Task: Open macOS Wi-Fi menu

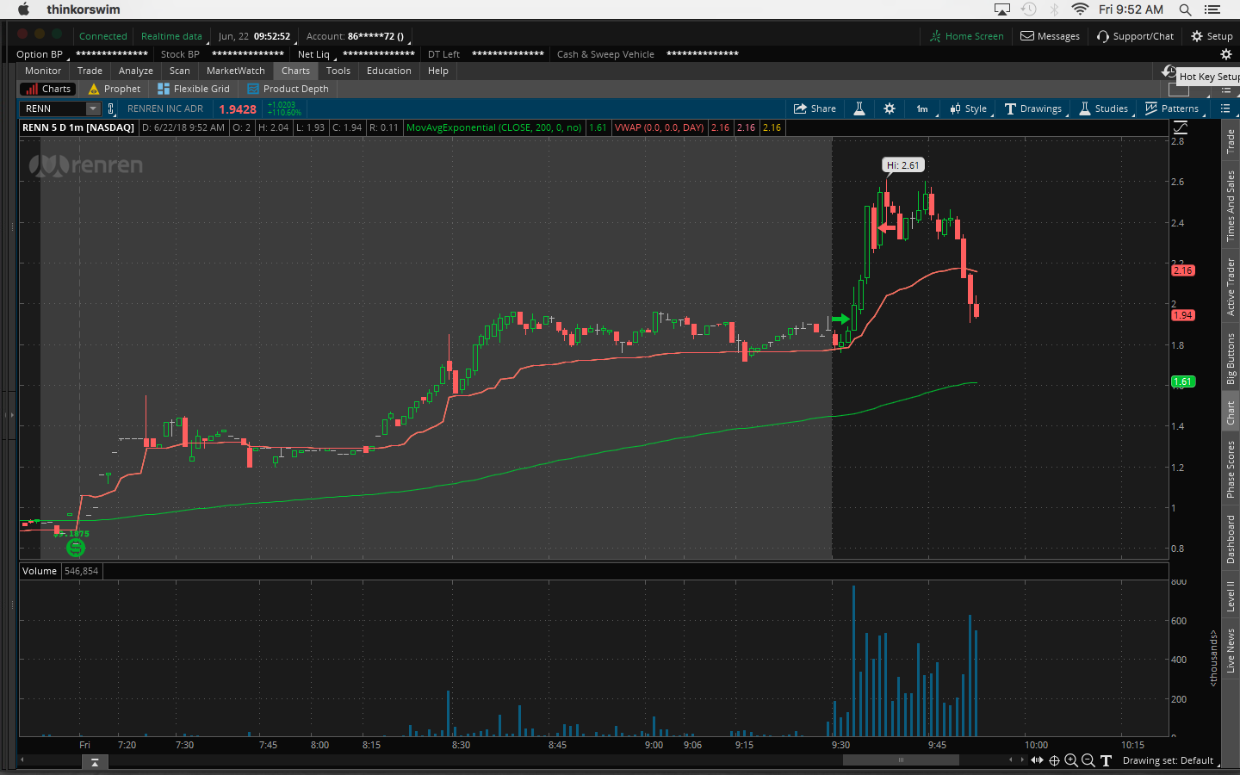Action: (1080, 9)
